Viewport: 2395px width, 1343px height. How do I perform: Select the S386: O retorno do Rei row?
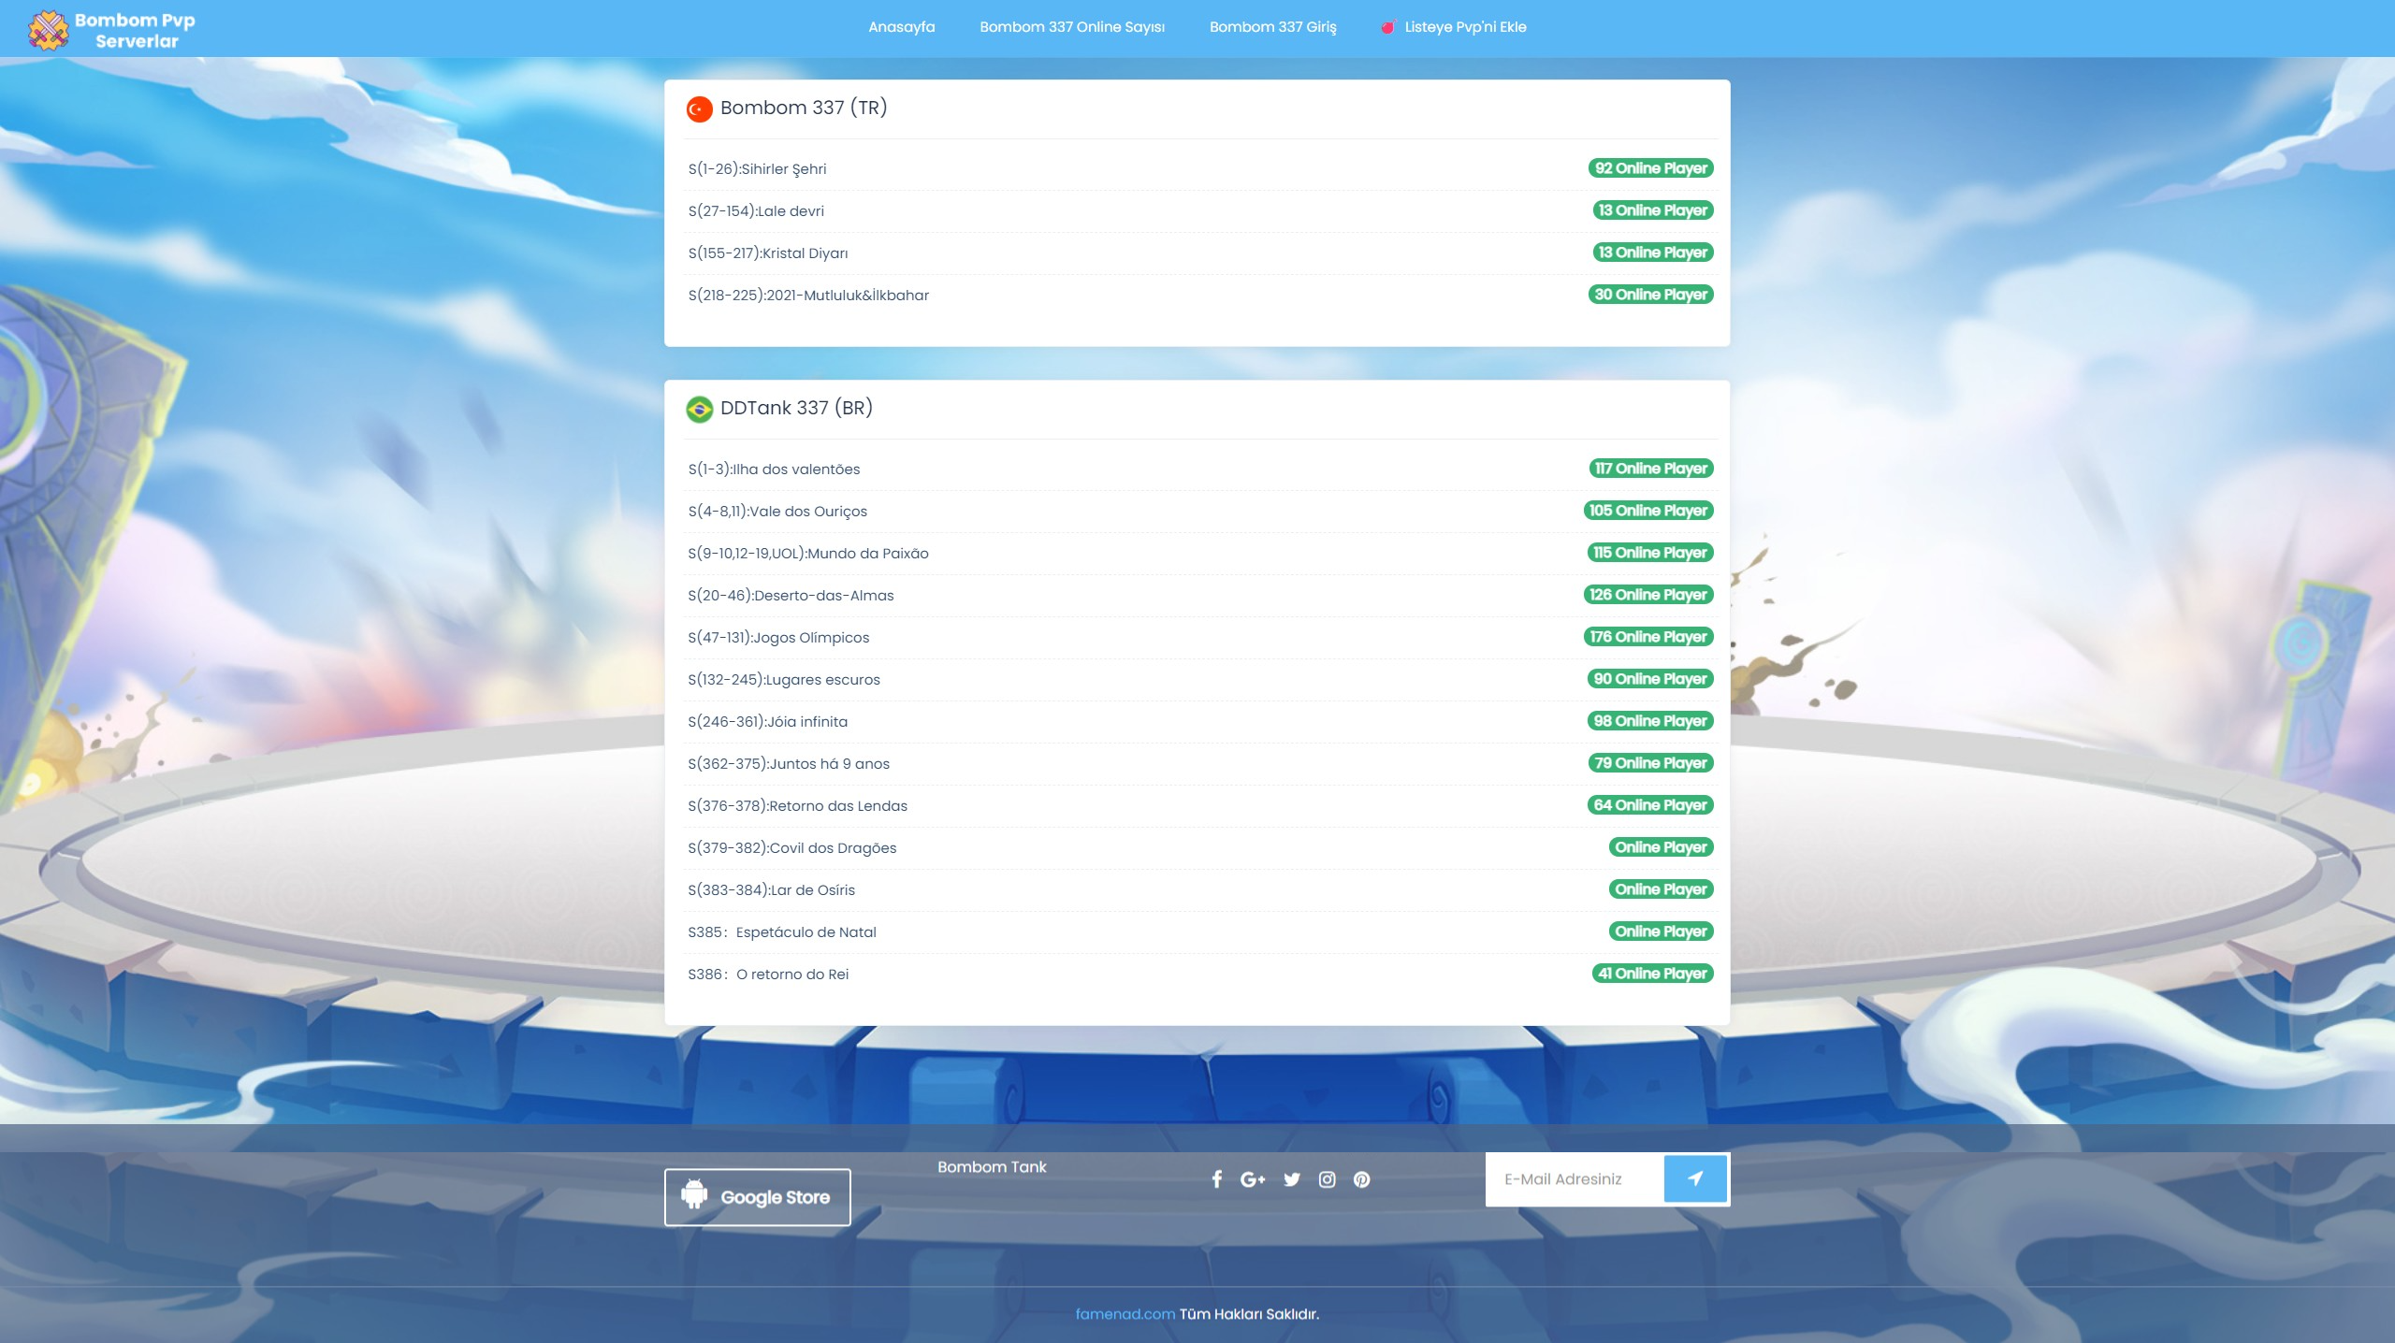pos(768,975)
